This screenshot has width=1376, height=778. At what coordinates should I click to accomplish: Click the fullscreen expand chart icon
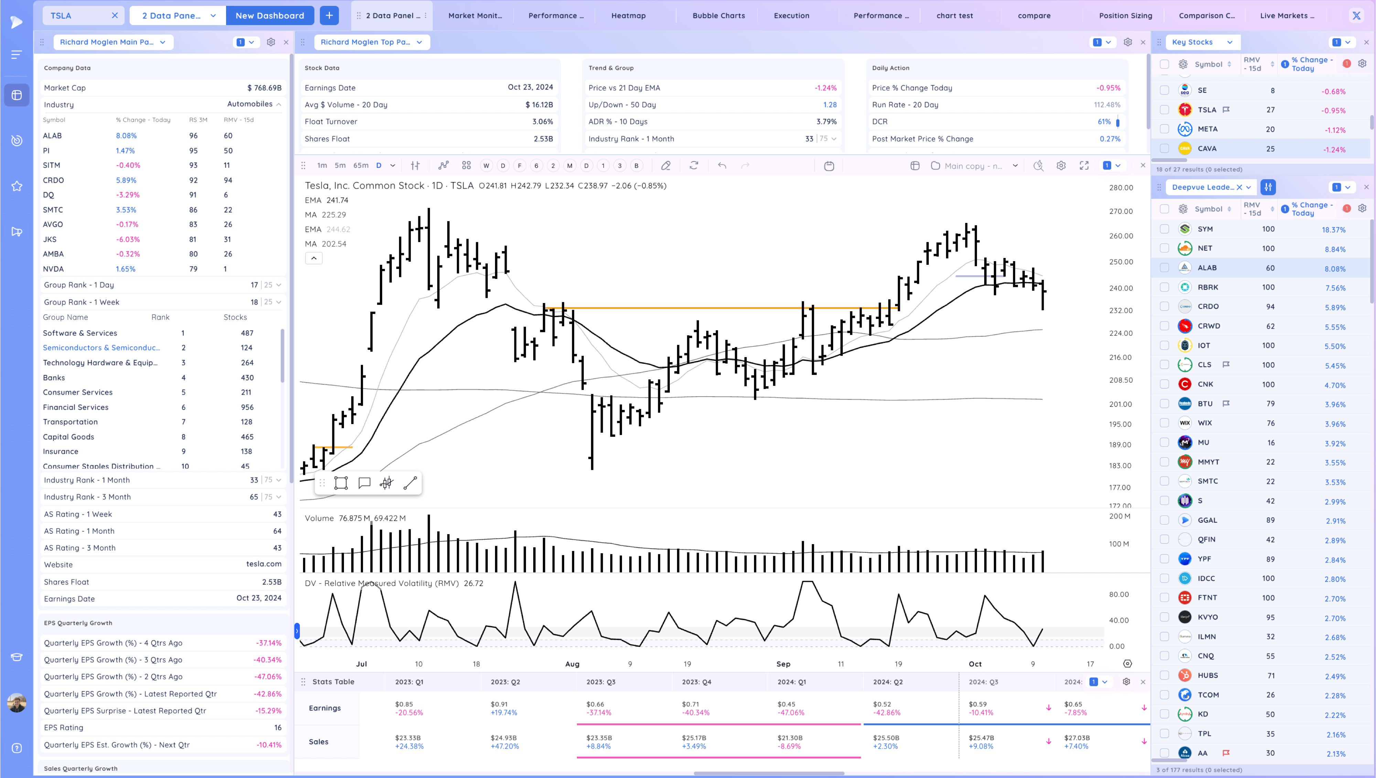coord(1084,166)
